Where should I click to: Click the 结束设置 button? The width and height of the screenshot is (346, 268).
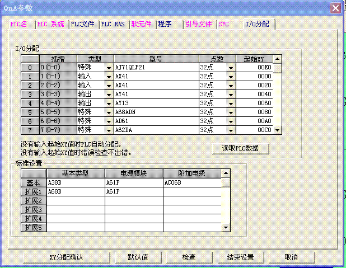240,257
